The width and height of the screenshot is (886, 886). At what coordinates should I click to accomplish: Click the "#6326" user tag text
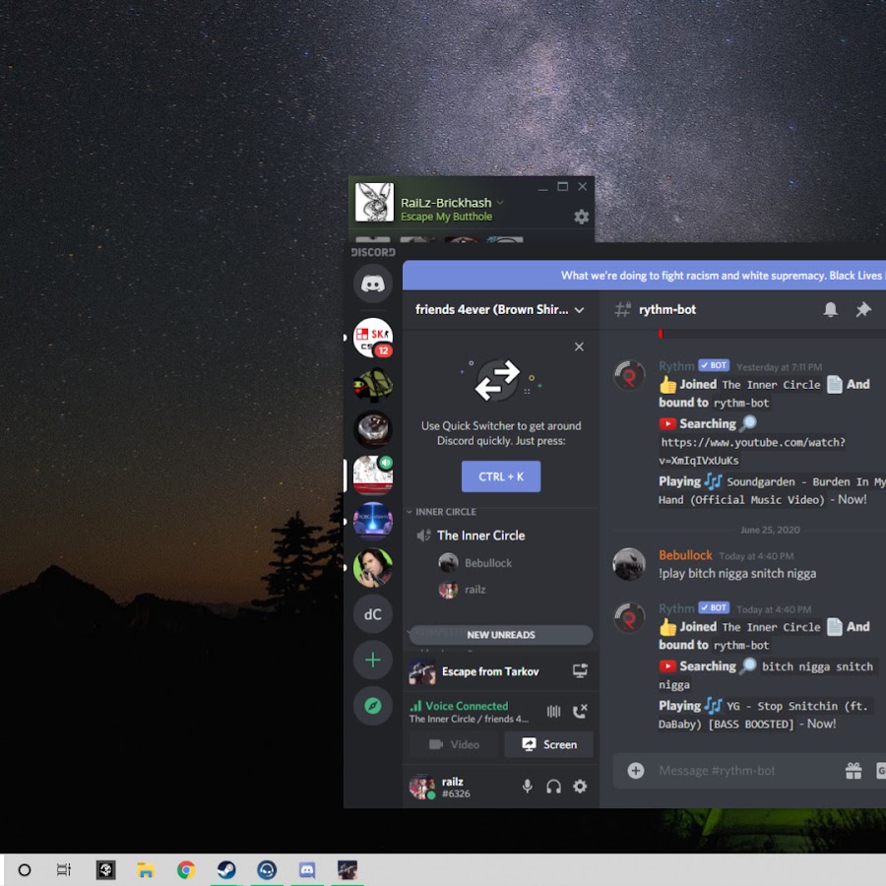pyautogui.click(x=456, y=793)
